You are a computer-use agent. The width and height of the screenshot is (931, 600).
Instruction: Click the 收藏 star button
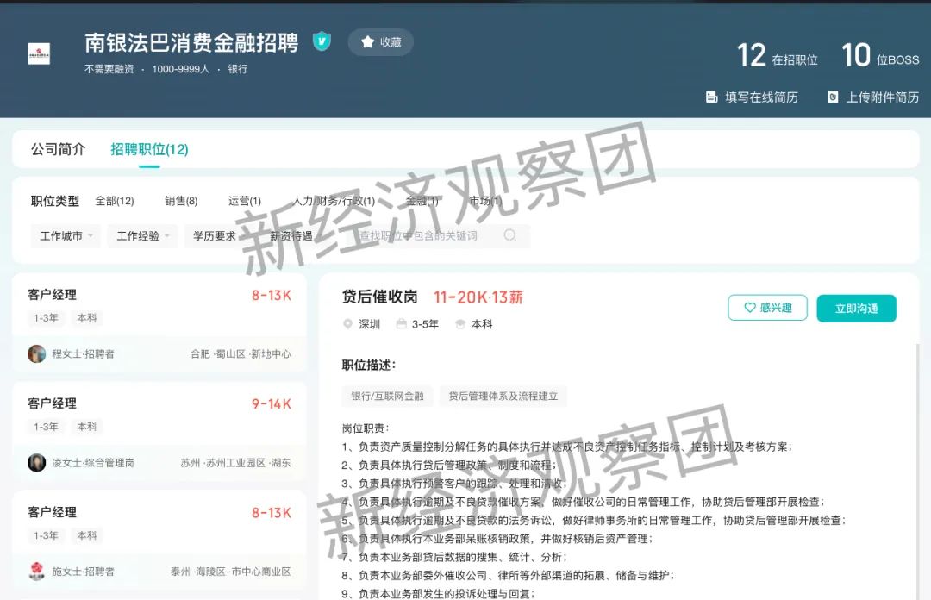pos(381,42)
